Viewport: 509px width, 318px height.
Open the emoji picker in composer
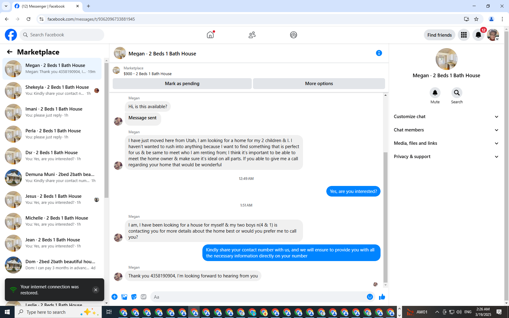pos(370,297)
